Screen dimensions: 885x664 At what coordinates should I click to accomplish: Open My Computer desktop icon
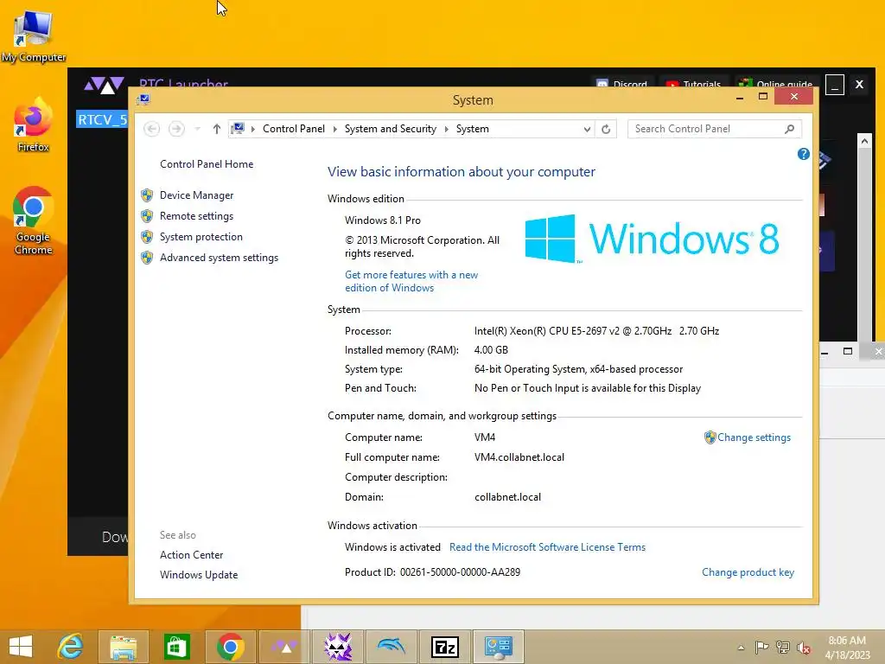tap(34, 36)
